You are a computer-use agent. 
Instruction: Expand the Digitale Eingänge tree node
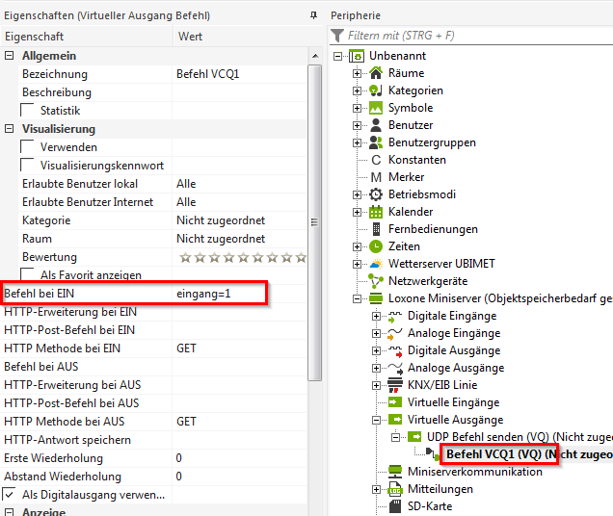coord(375,316)
